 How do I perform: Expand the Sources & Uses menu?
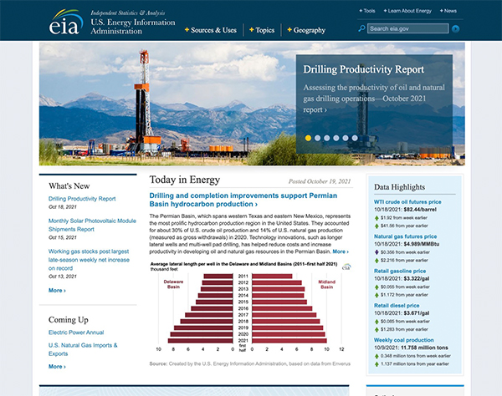(211, 30)
